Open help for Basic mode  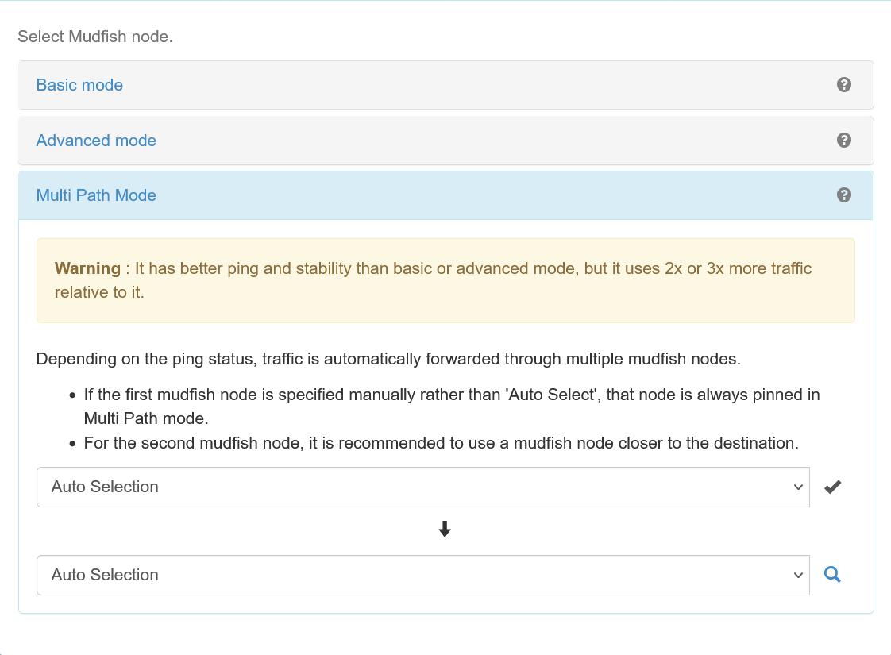point(844,85)
